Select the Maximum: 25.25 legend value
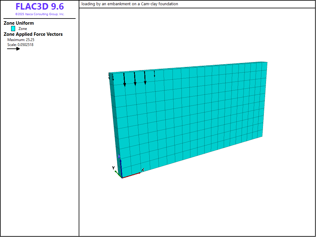Screen dimensions: 316x237 click(20, 40)
